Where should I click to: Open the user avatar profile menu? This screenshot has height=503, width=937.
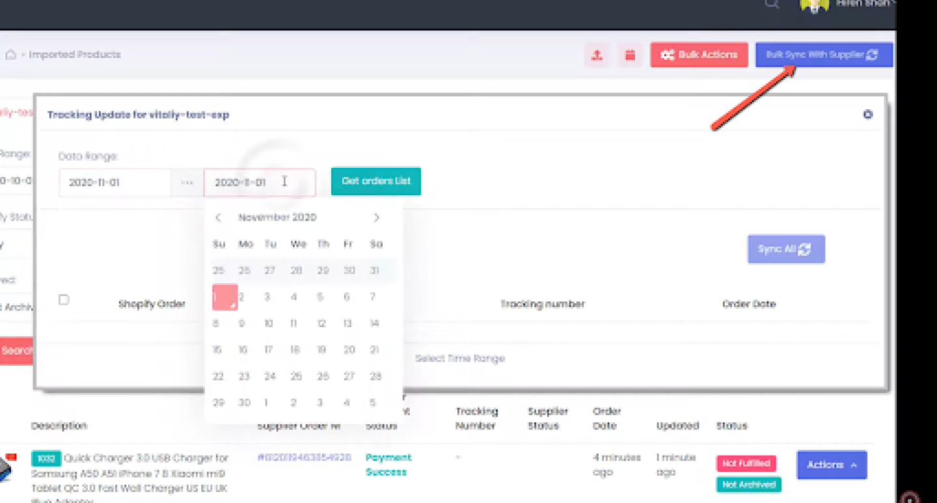pyautogui.click(x=814, y=5)
